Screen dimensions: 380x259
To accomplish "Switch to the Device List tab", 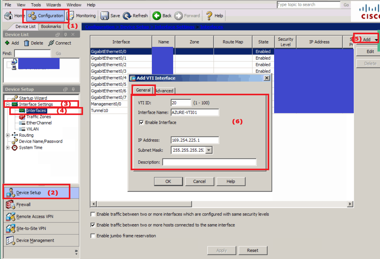I will pyautogui.click(x=25, y=27).
